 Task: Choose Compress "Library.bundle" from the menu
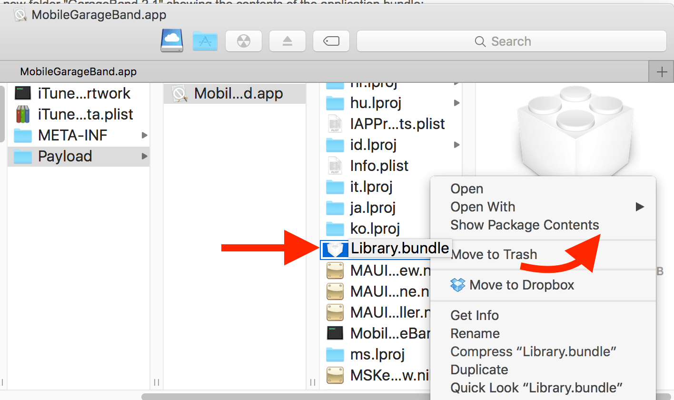pyautogui.click(x=533, y=351)
